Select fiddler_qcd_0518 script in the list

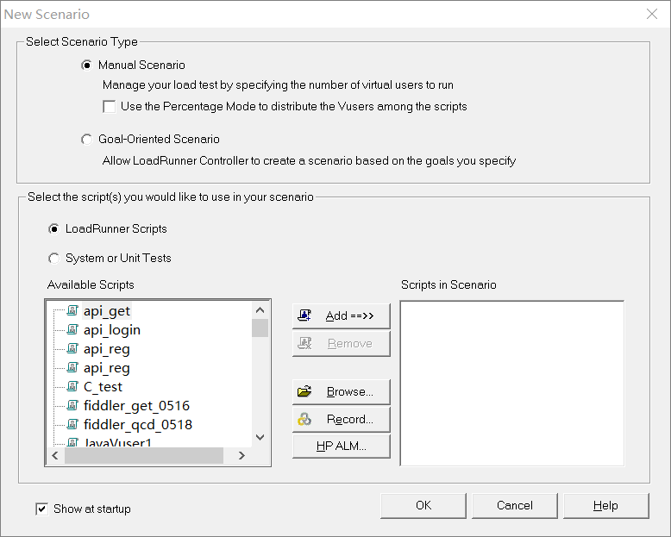pos(138,425)
